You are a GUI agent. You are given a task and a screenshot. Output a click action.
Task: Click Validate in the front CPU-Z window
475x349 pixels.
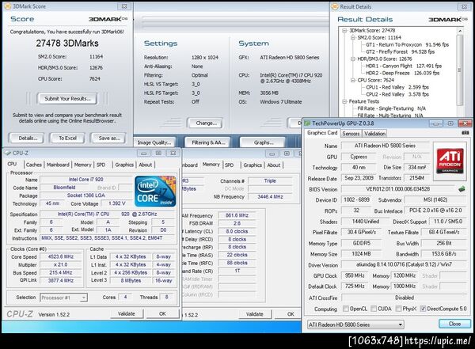pos(127,314)
